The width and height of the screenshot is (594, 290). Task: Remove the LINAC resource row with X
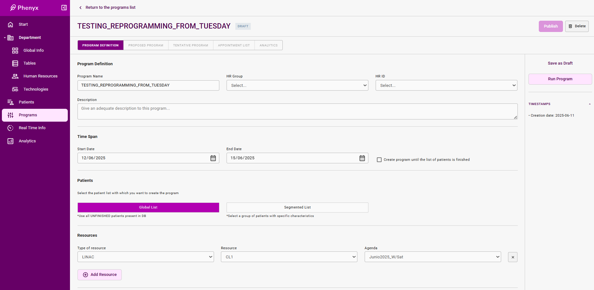click(x=513, y=257)
